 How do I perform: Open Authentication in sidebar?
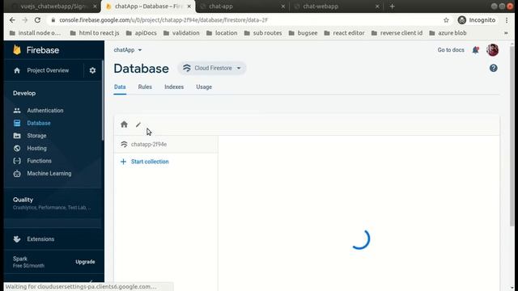[x=45, y=111]
